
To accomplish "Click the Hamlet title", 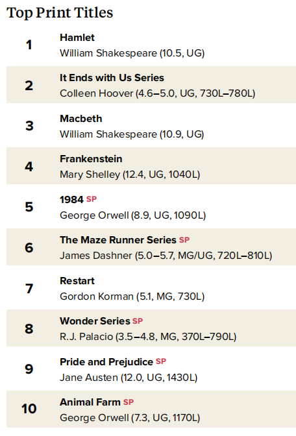I will point(77,37).
